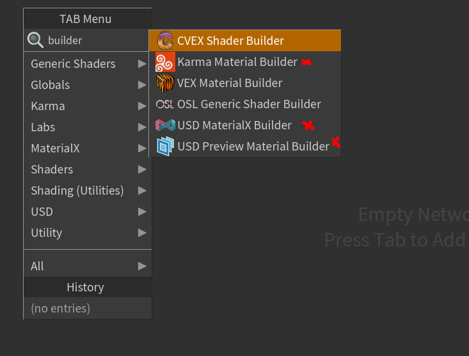The width and height of the screenshot is (469, 356).
Task: Click the USD MaterialX Builder icon
Action: [165, 125]
